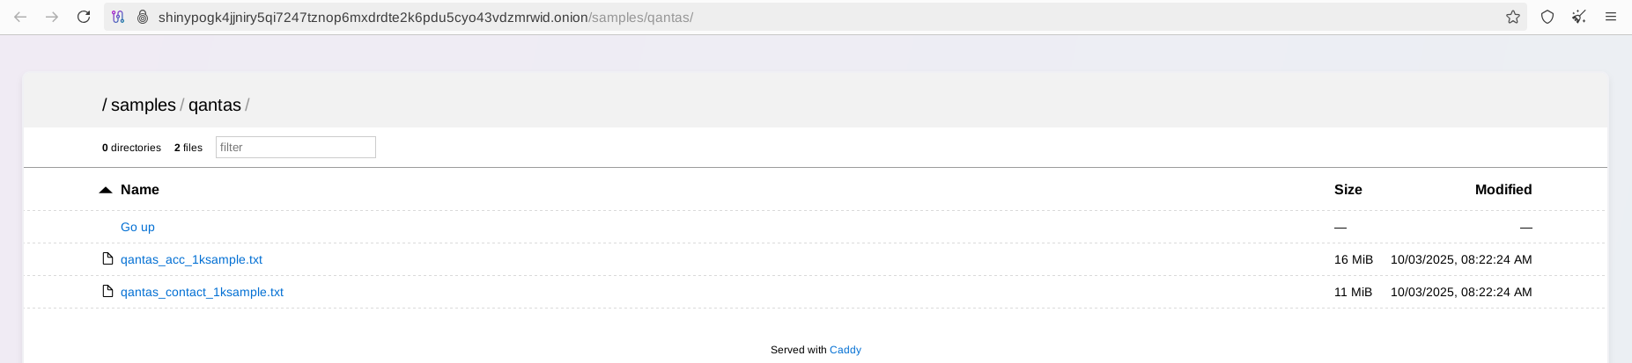Click the onion site security icon
1632x363 pixels.
(142, 17)
